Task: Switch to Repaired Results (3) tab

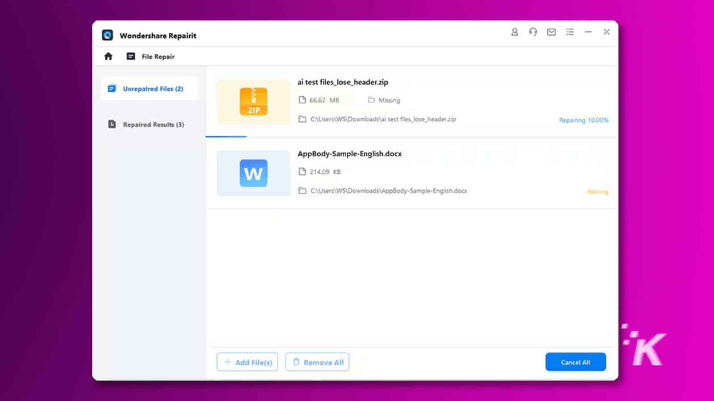Action: [x=149, y=124]
